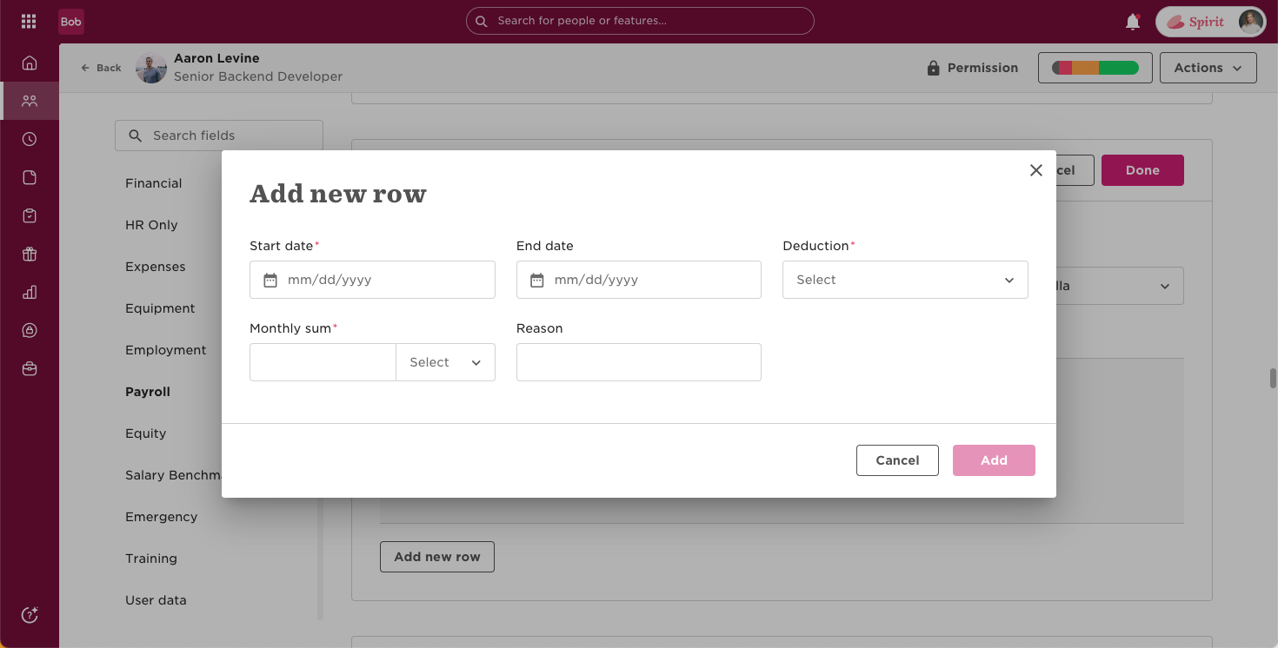The image size is (1278, 648).
Task: Select Financial category in sidebar
Action: point(154,183)
